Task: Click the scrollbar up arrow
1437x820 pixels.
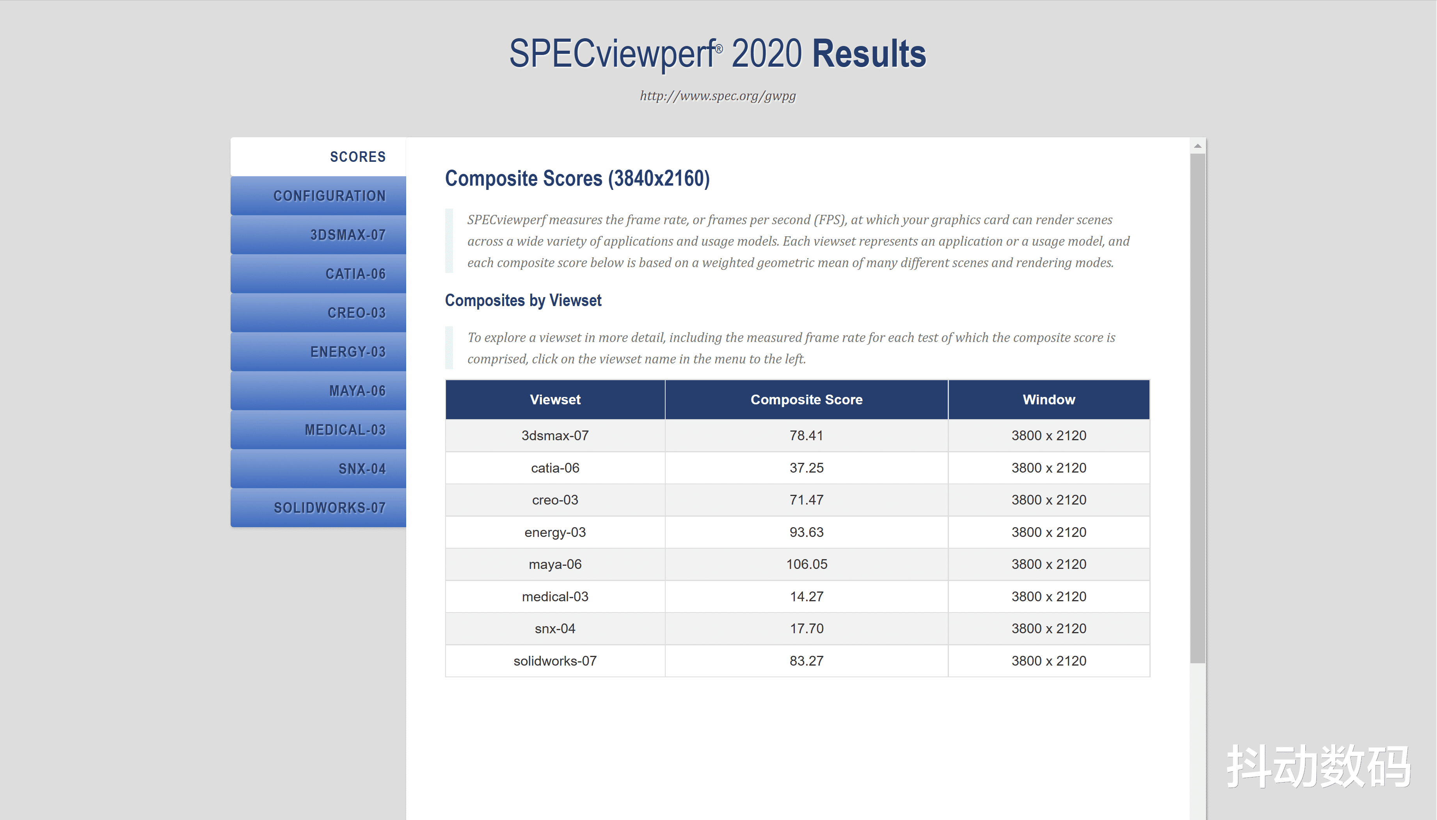Action: (1197, 146)
